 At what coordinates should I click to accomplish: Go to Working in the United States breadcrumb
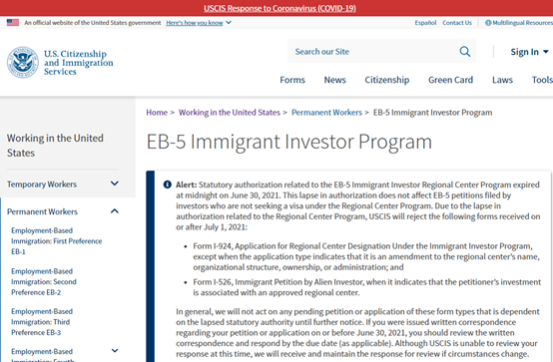click(x=230, y=113)
